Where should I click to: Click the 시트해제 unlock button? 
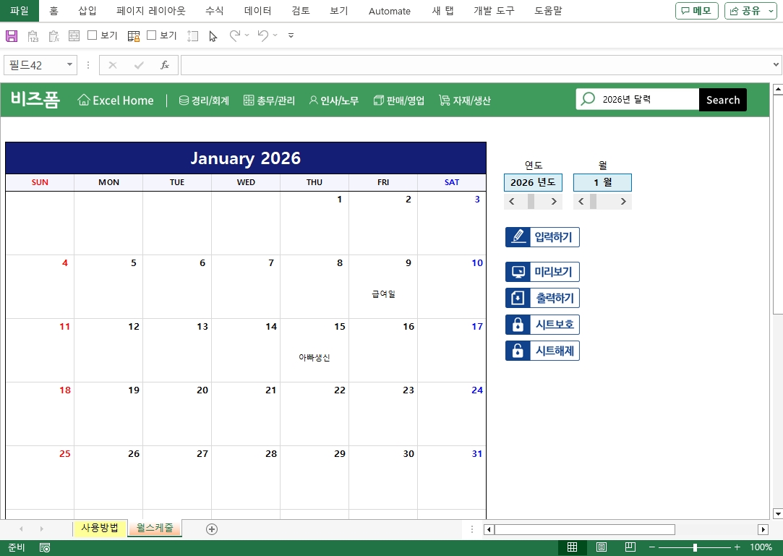[542, 351]
